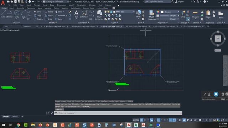This screenshot has height=128, width=228.
Task: Select the Text annotation tool
Action: point(76,14)
